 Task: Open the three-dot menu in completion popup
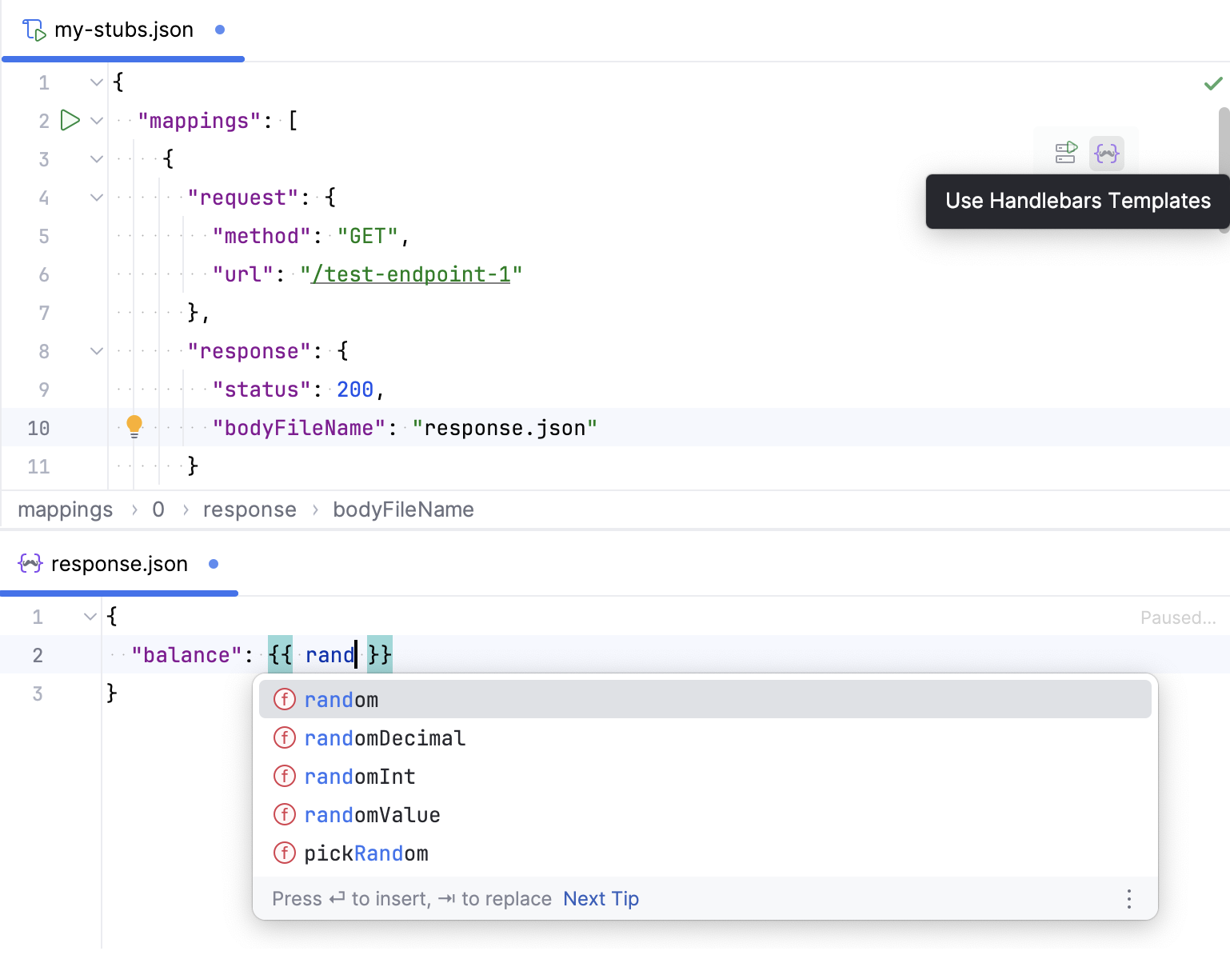1128,899
